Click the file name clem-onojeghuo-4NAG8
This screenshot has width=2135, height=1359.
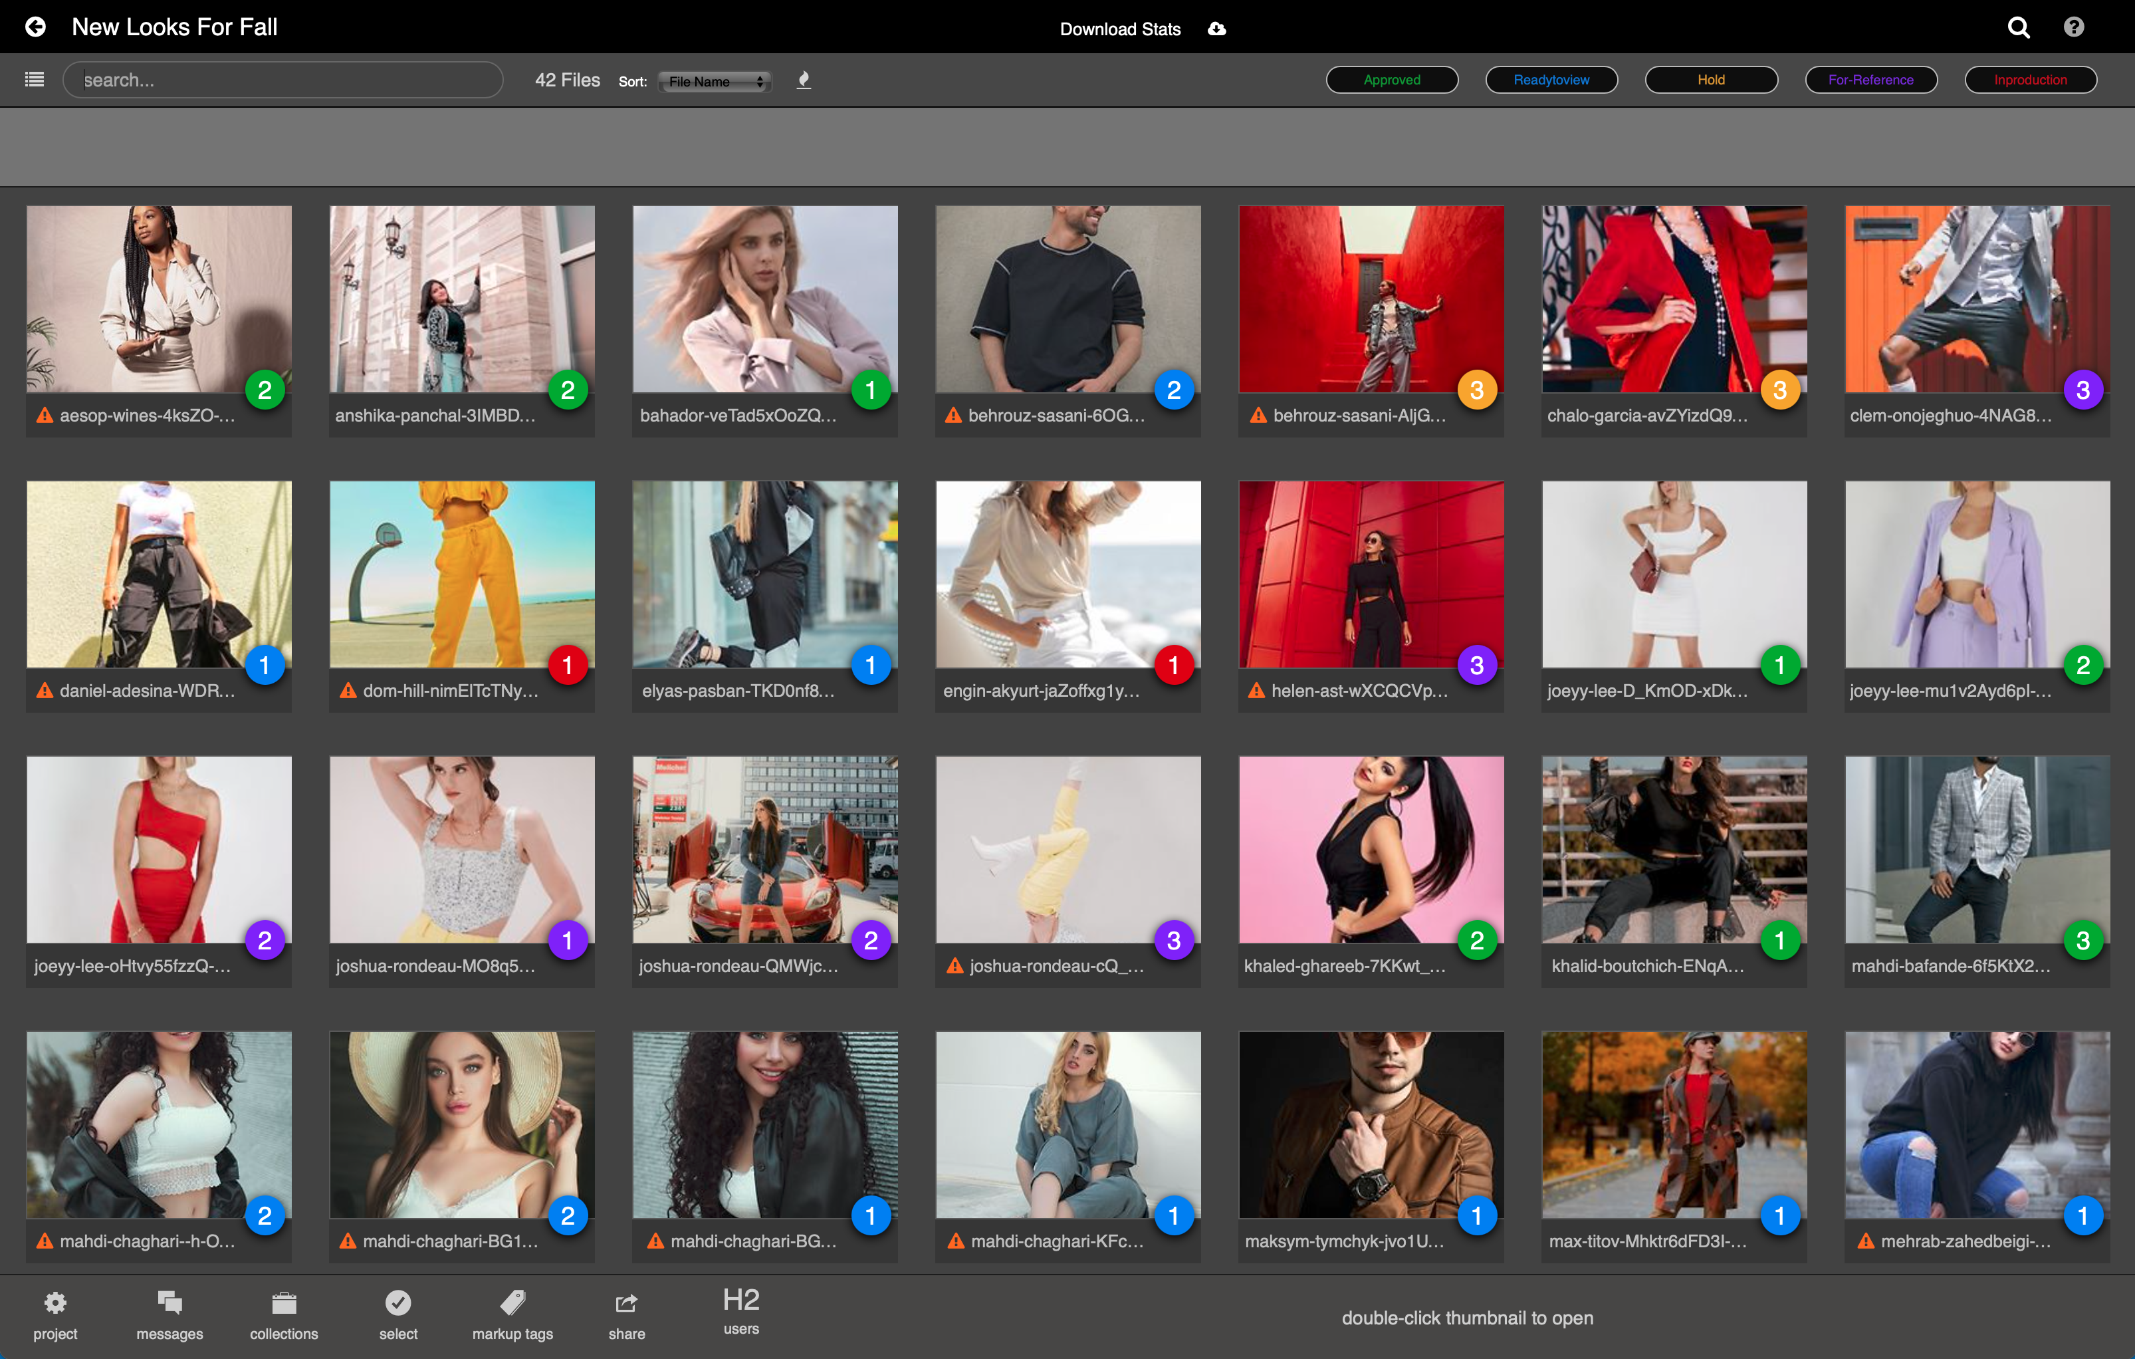[1951, 415]
